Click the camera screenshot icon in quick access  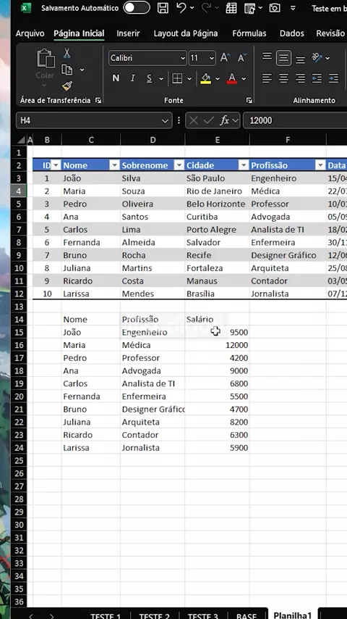(x=275, y=8)
